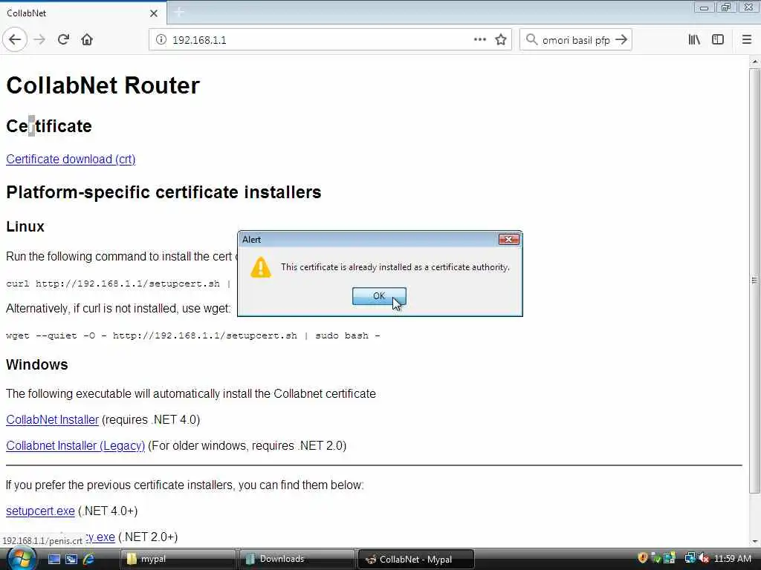Click OK in the Alert dialog

pyautogui.click(x=379, y=296)
